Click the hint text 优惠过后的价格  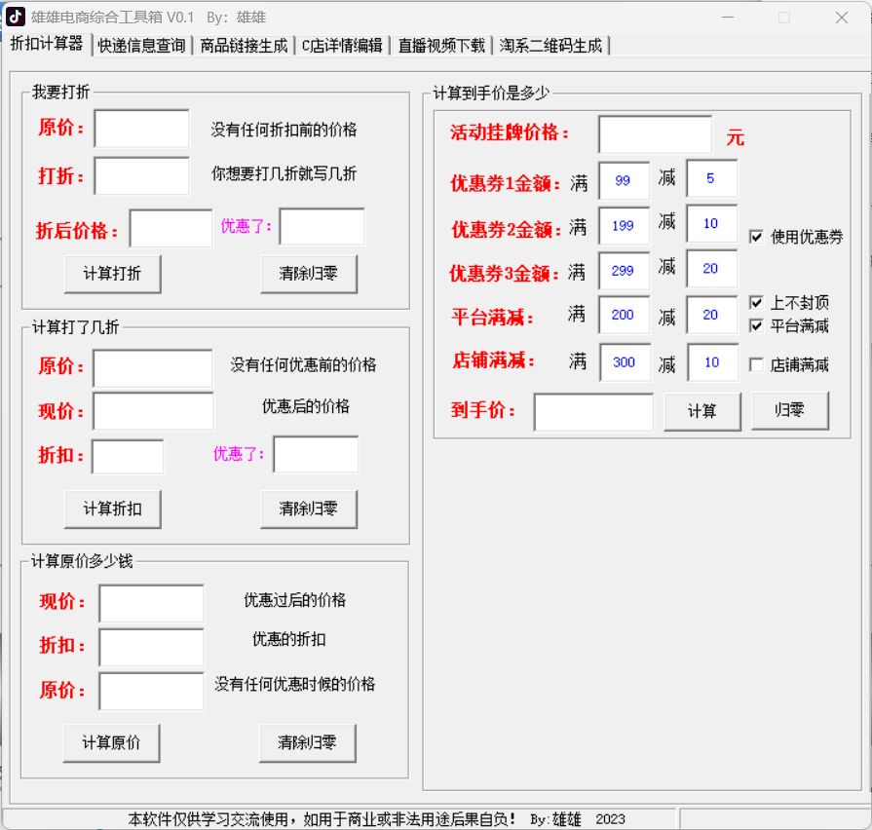(x=295, y=600)
